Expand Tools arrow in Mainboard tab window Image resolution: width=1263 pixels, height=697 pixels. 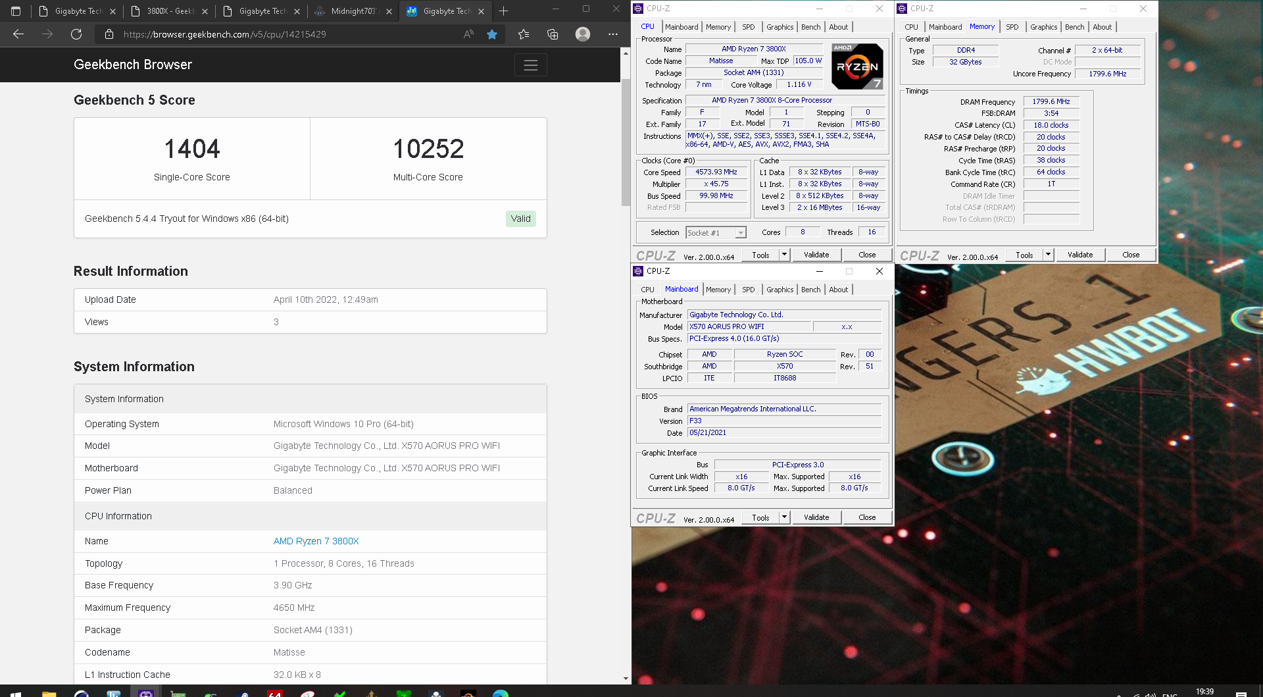(x=784, y=517)
